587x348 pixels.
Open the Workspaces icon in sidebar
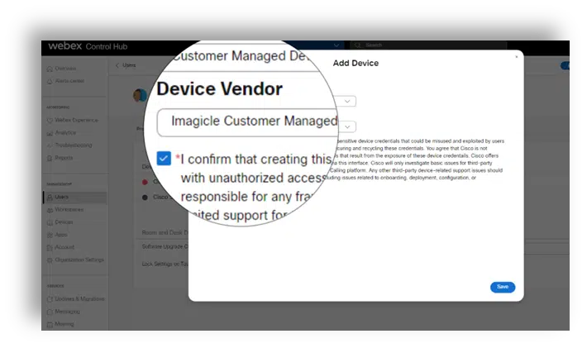[x=49, y=210]
